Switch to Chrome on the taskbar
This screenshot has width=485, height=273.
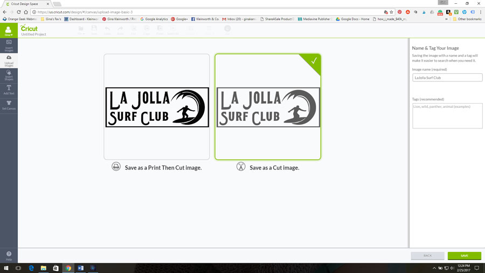coord(68,268)
